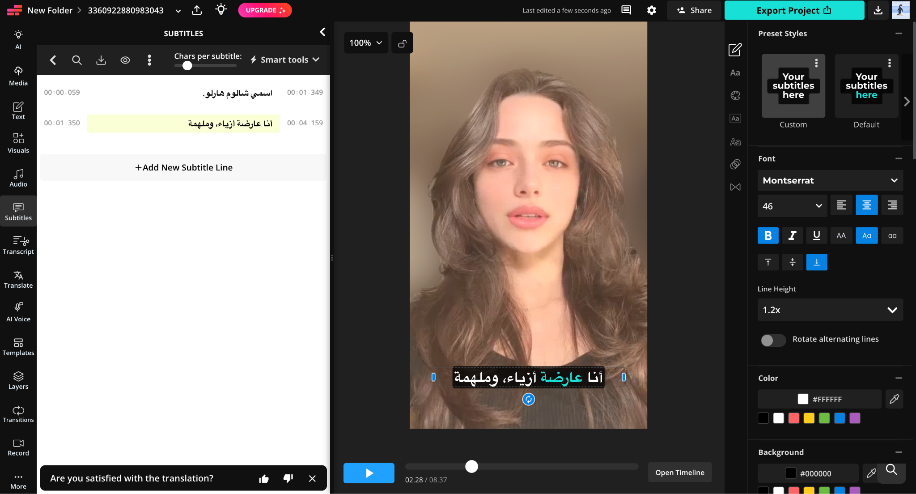Open the Transitions sidebar panel
916x494 pixels.
[18, 414]
